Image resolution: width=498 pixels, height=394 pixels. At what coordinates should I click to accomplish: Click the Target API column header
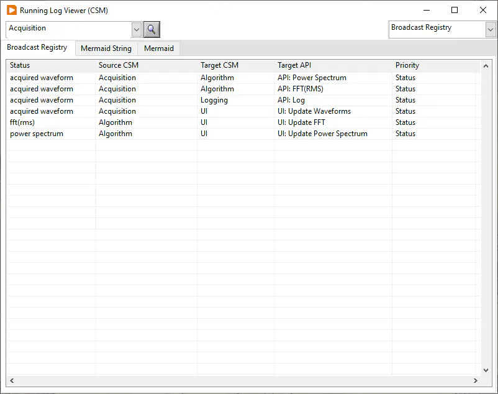tap(294, 65)
